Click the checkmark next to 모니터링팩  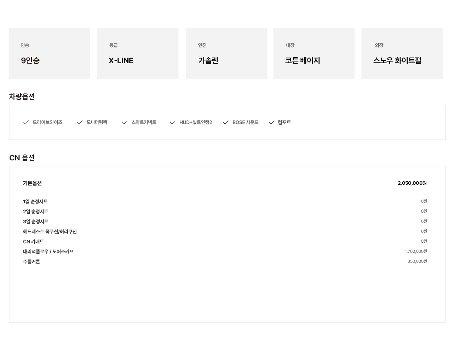coord(80,122)
